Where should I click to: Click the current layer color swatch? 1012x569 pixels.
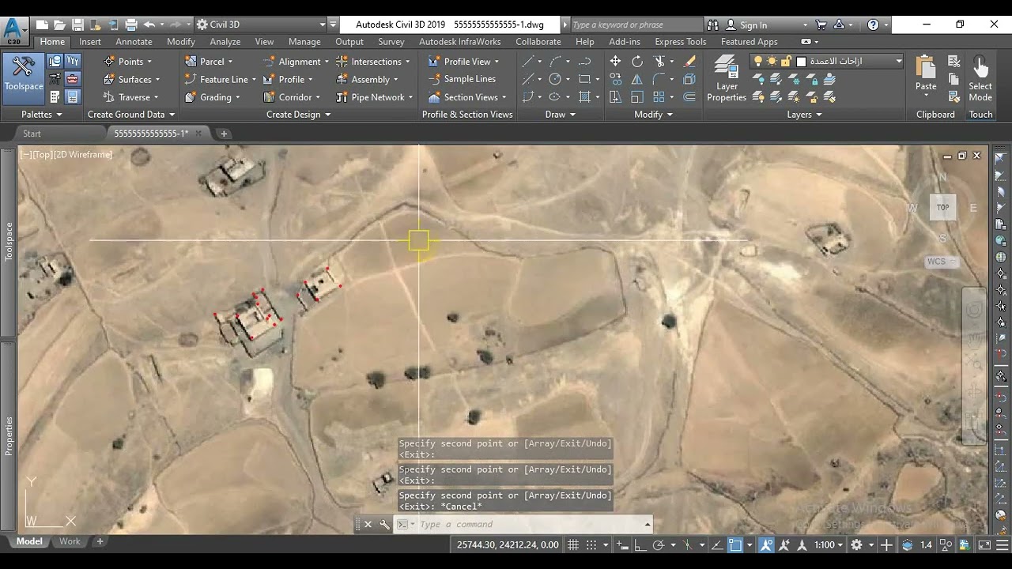[x=801, y=61]
